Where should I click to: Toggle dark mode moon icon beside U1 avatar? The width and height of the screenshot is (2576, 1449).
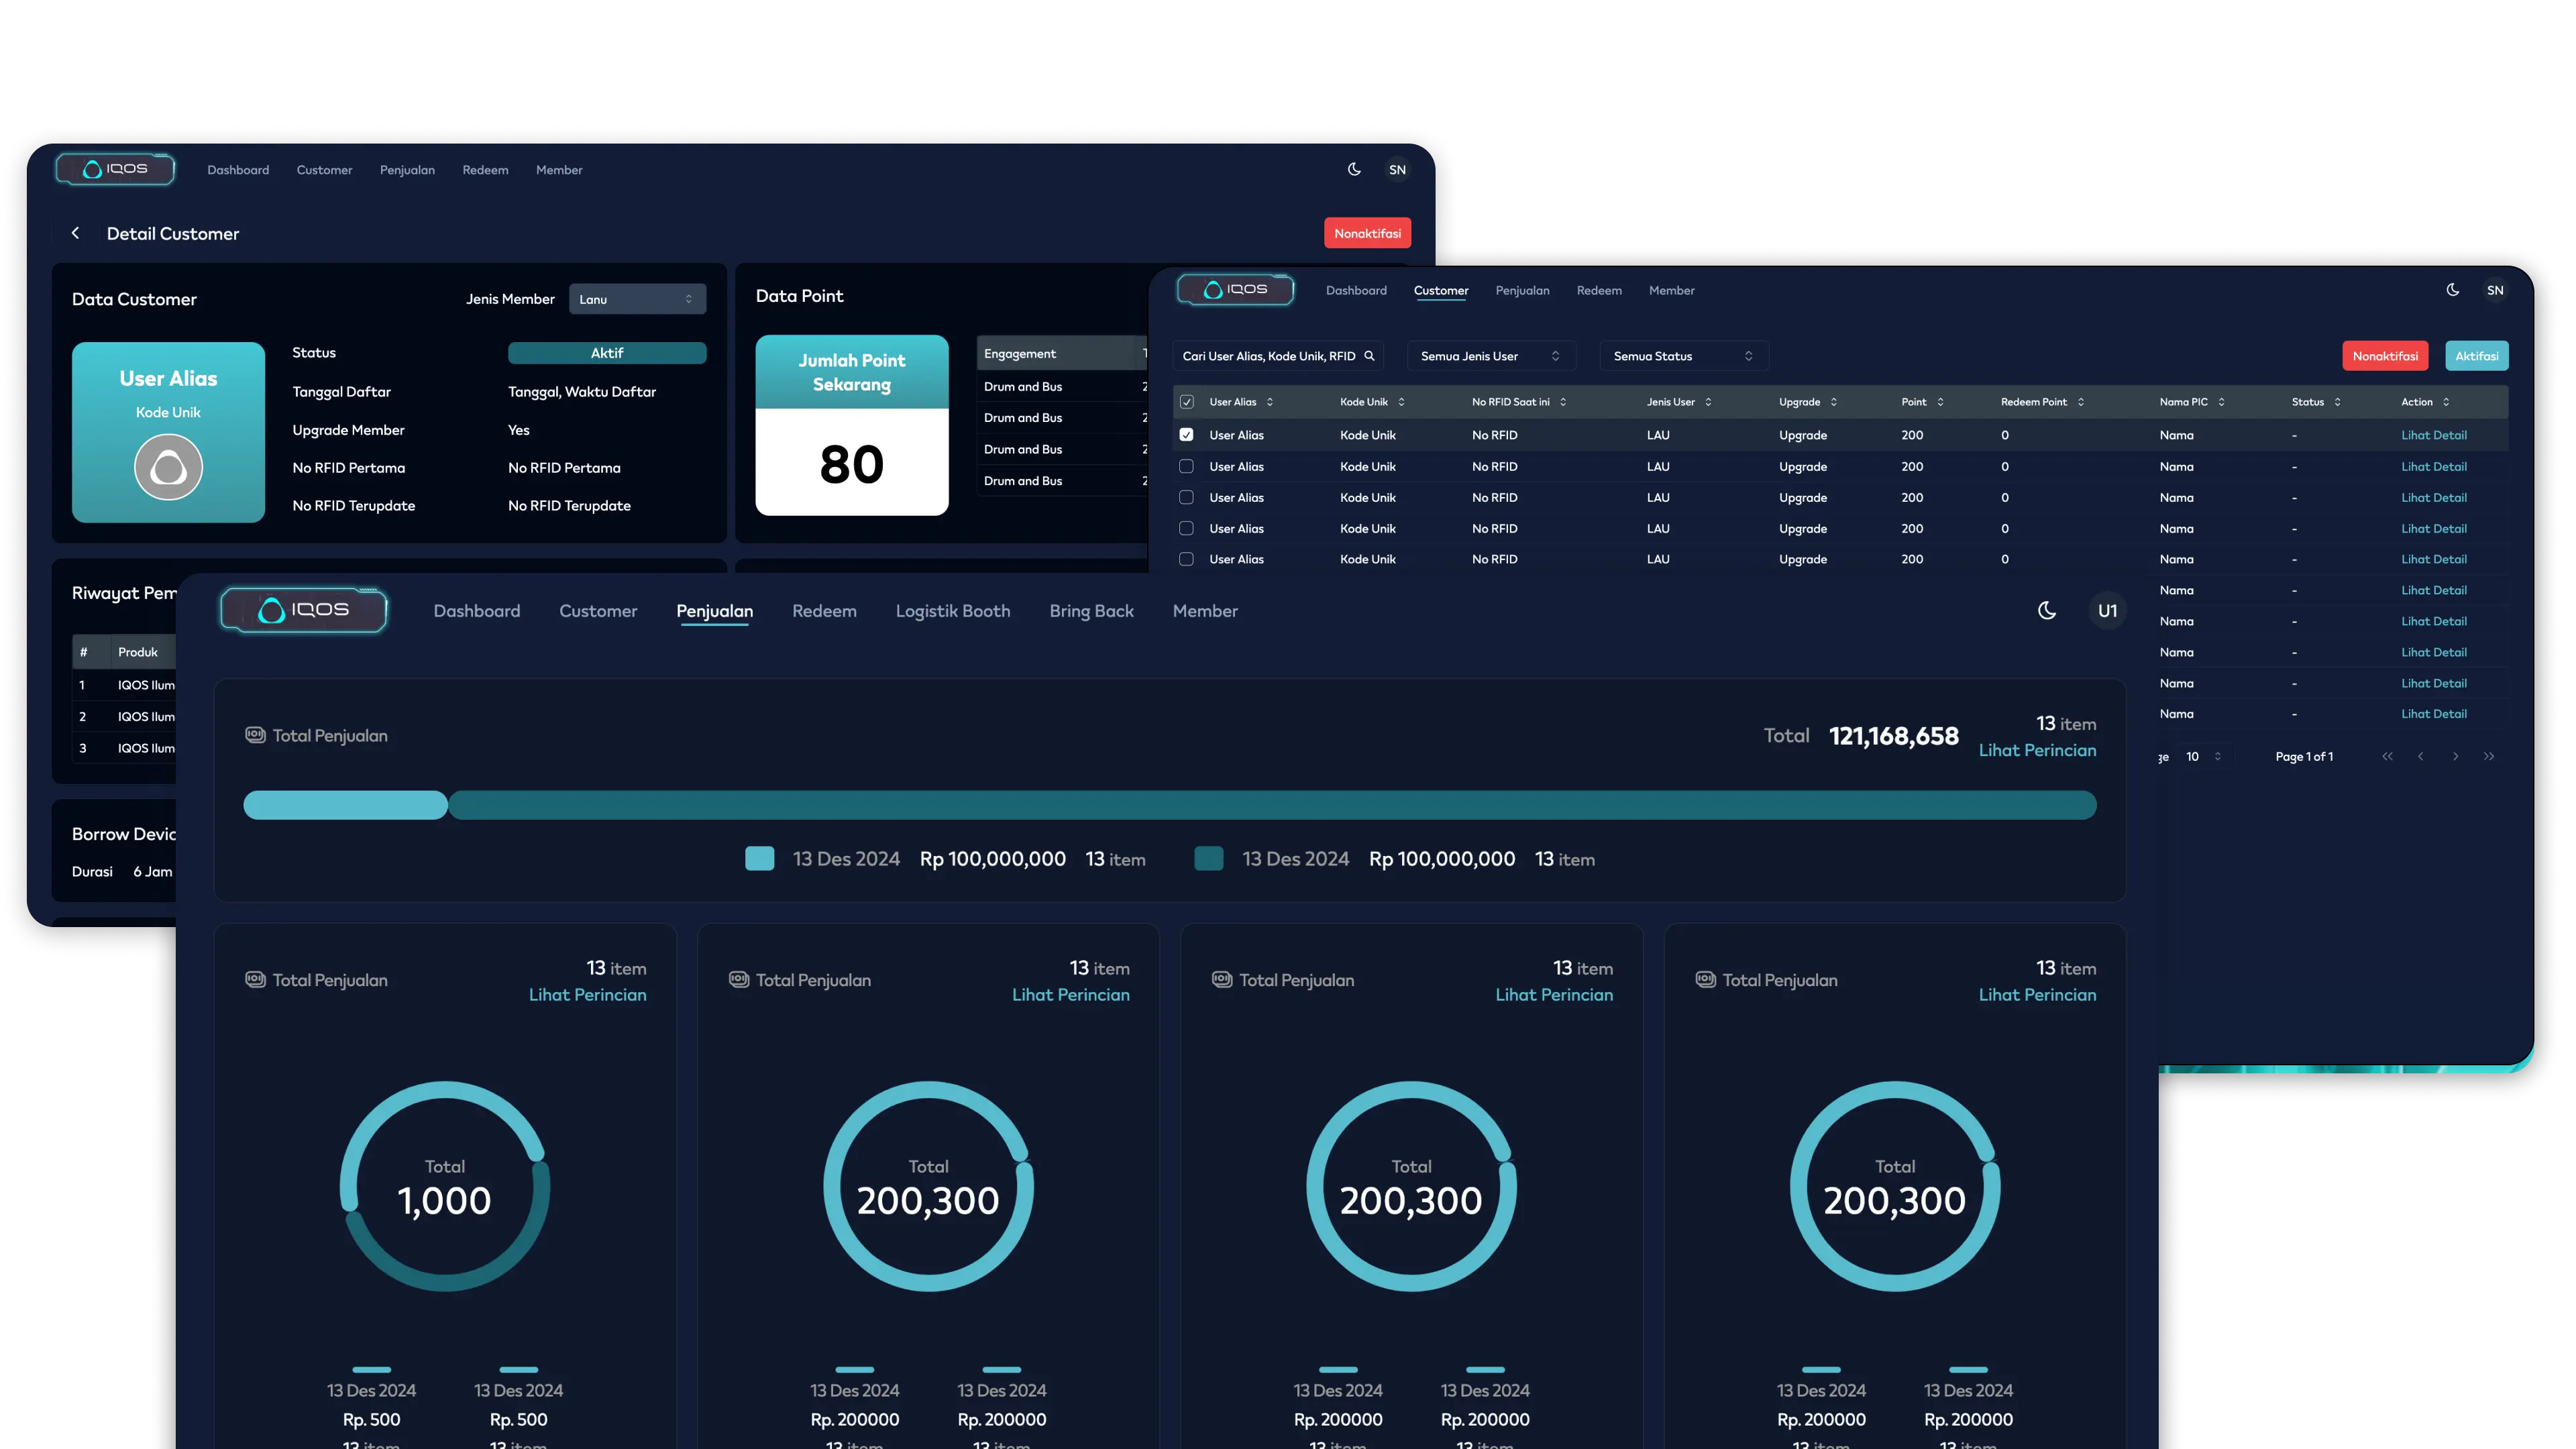(2046, 610)
